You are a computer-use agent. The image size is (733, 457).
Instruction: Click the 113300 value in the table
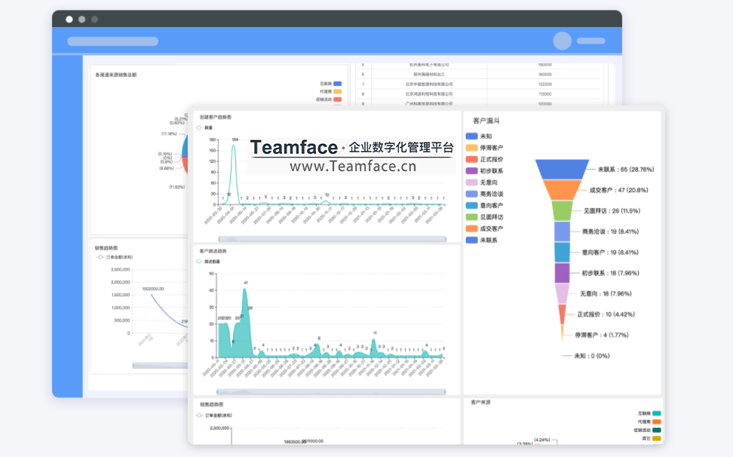coord(545,94)
